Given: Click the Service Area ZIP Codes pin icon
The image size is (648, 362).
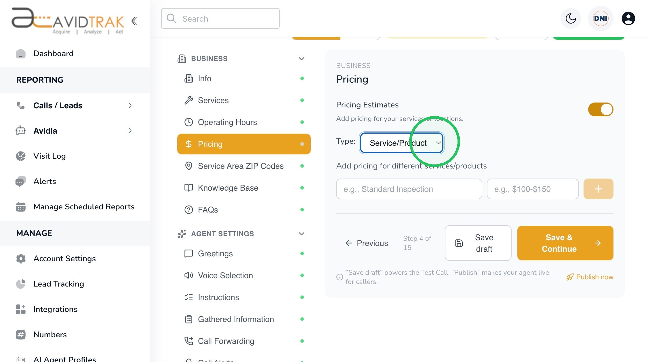Looking at the screenshot, I should (x=188, y=166).
